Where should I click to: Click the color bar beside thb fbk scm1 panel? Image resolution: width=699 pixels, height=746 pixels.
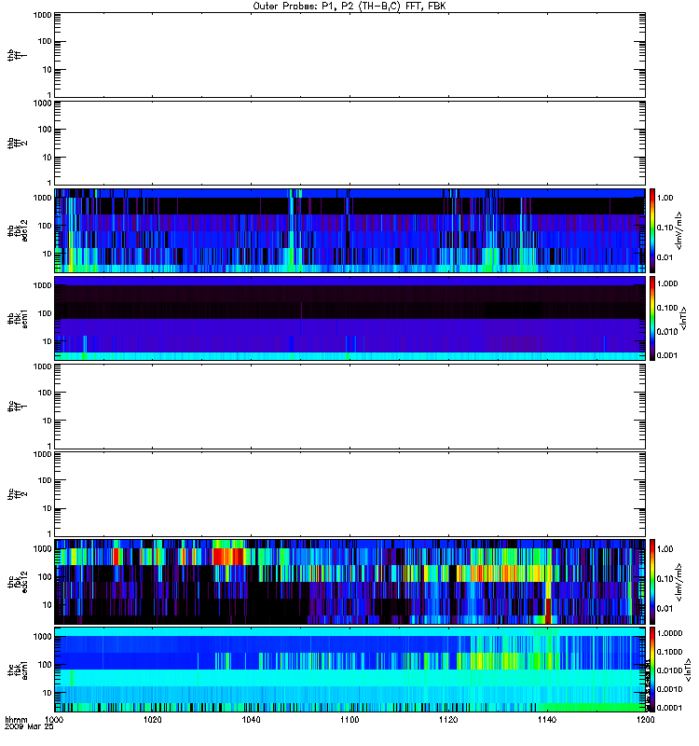(x=652, y=318)
